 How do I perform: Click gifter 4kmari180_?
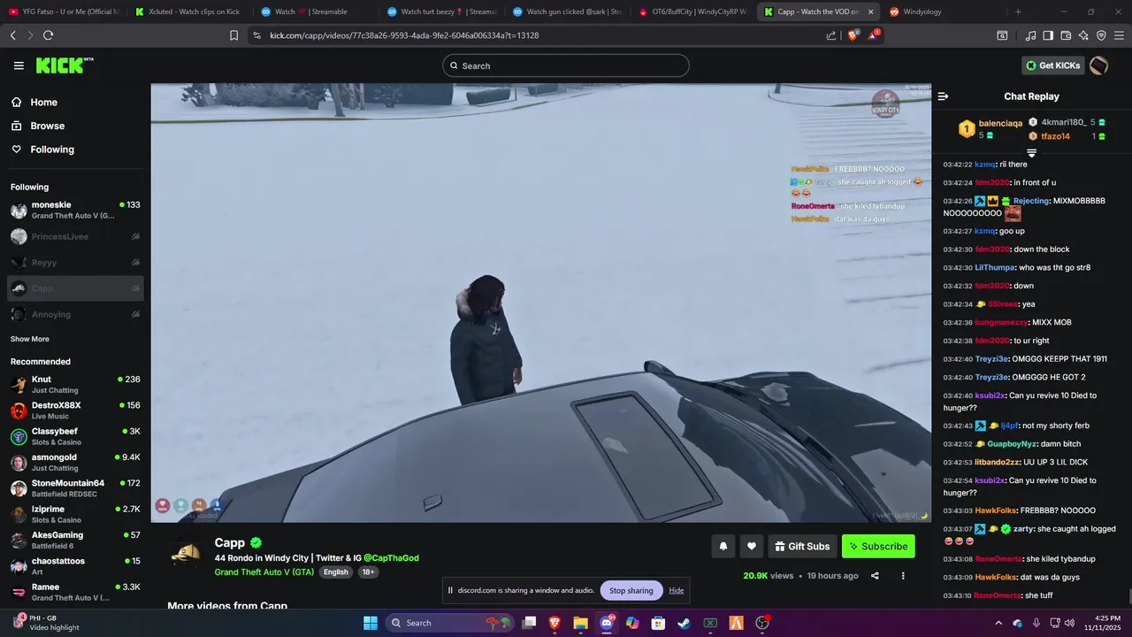tap(1063, 122)
